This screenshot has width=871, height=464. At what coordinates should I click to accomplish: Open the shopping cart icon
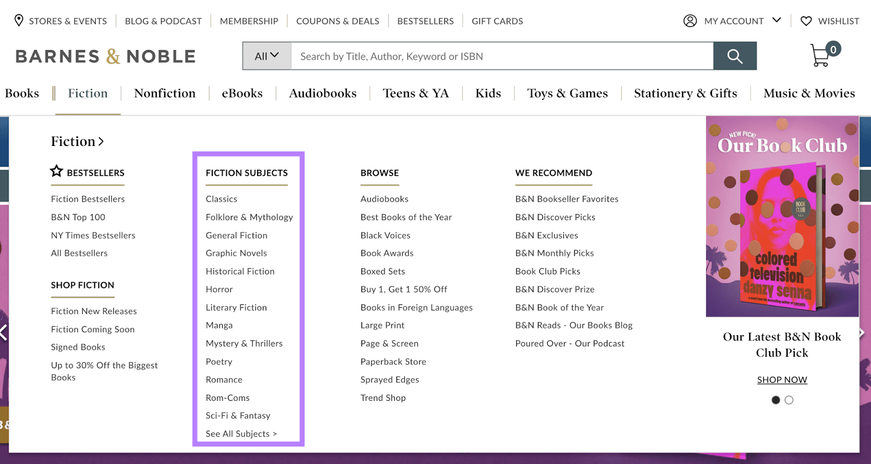(821, 56)
